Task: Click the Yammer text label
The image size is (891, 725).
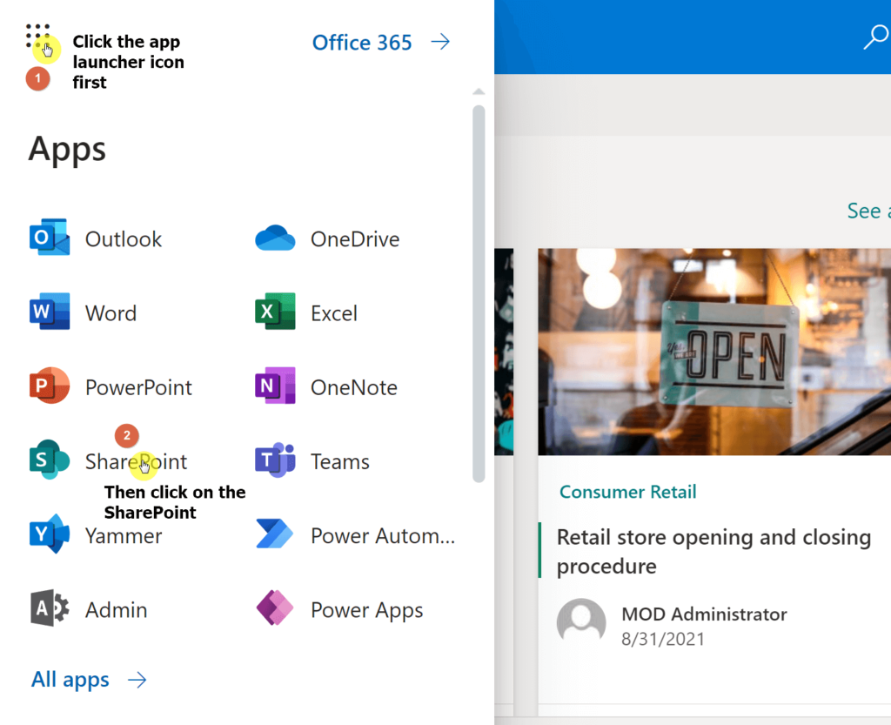Action: [x=124, y=536]
